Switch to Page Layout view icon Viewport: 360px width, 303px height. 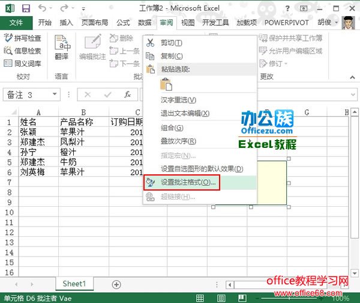[x=221, y=298]
